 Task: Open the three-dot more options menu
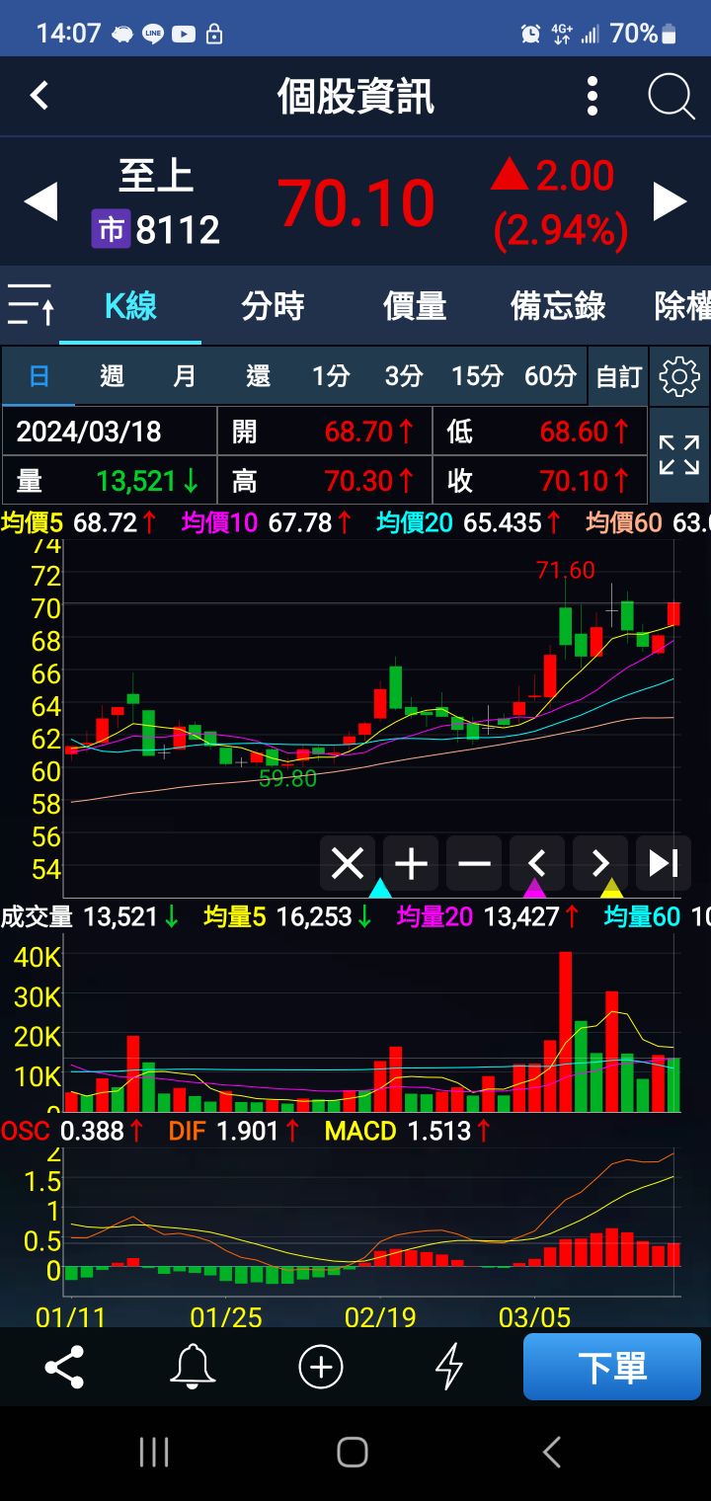point(592,96)
